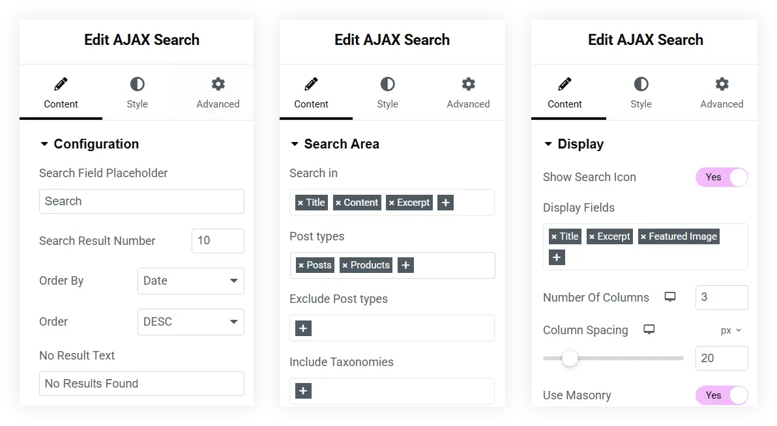Open the Order By dropdown
Viewport: 777px width, 426px height.
pyautogui.click(x=191, y=281)
